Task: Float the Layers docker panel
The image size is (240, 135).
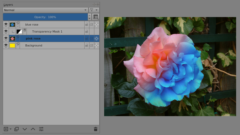Action: coord(94,5)
